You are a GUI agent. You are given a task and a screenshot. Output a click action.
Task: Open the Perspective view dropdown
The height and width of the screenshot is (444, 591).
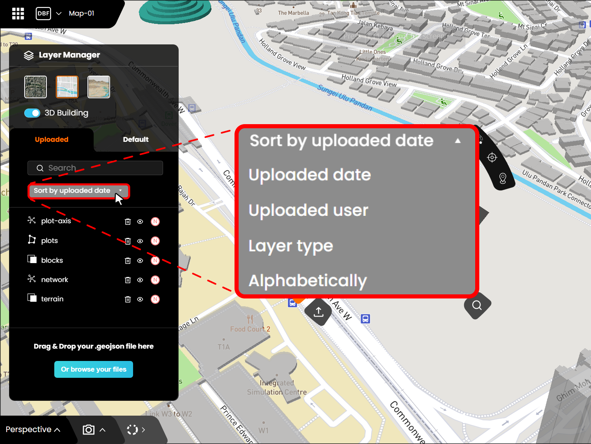pos(33,430)
